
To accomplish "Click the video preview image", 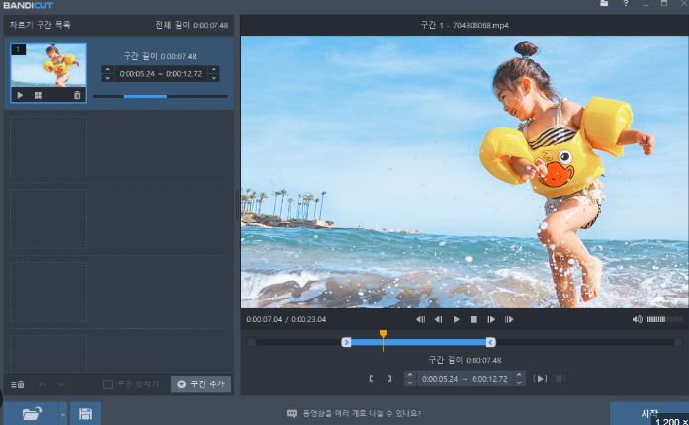I will [x=465, y=172].
